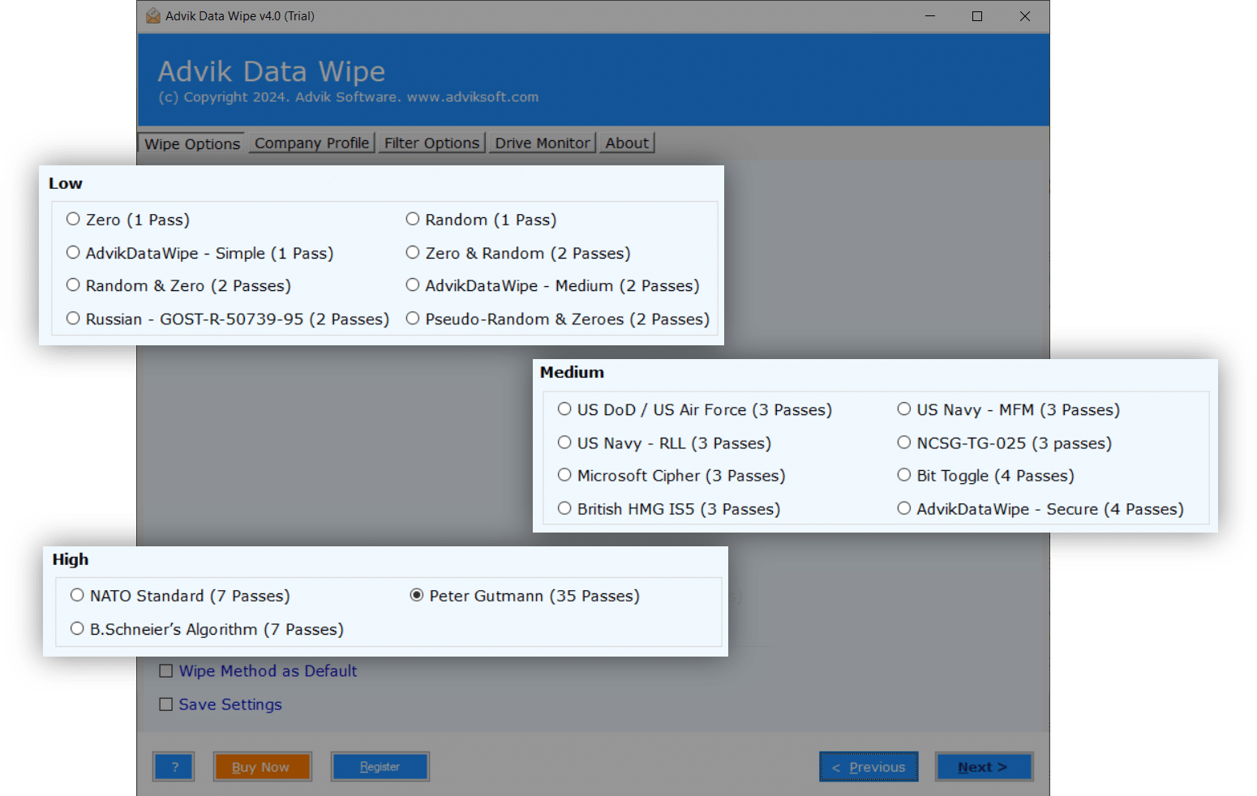
Task: Click the Advik Data Wipe title bar icon
Action: click(x=152, y=15)
